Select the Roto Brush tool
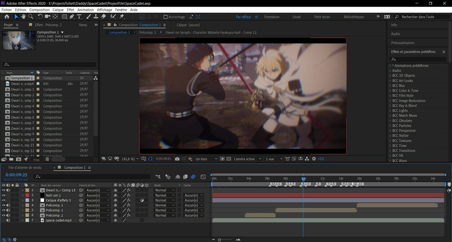The height and width of the screenshot is (242, 452). (113, 17)
